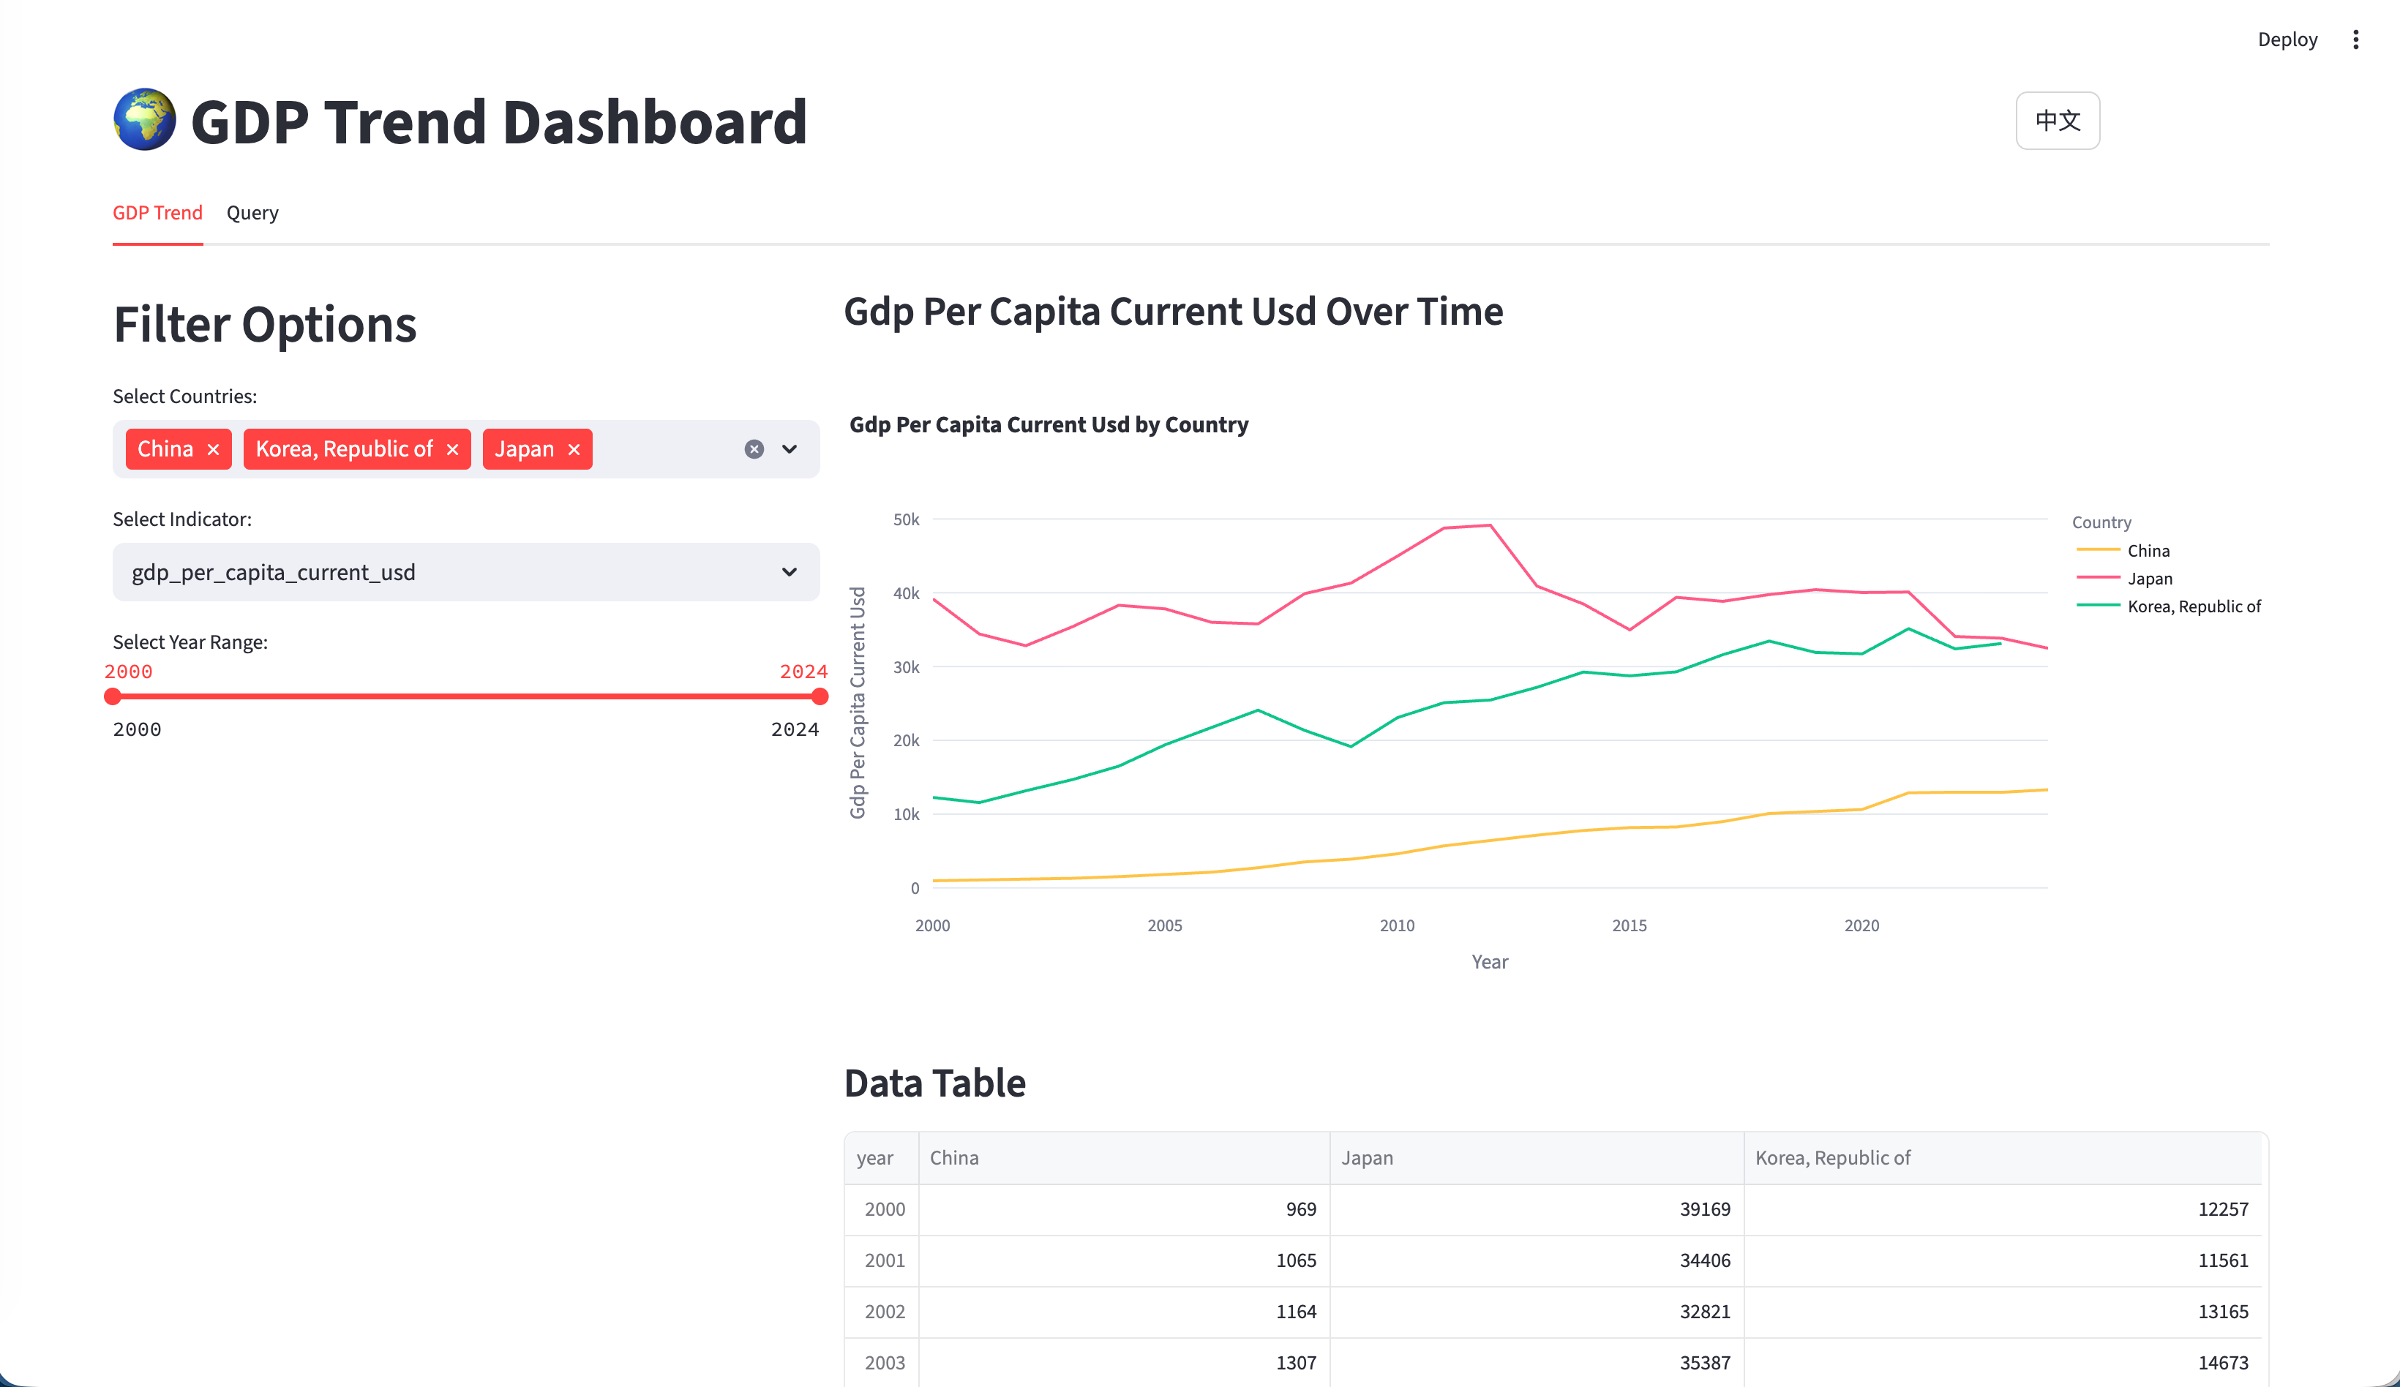This screenshot has width=2400, height=1387.
Task: Switch to the Query tab
Action: [x=252, y=212]
